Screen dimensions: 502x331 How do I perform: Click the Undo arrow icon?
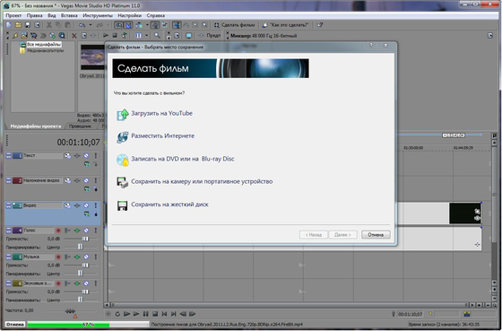82,25
